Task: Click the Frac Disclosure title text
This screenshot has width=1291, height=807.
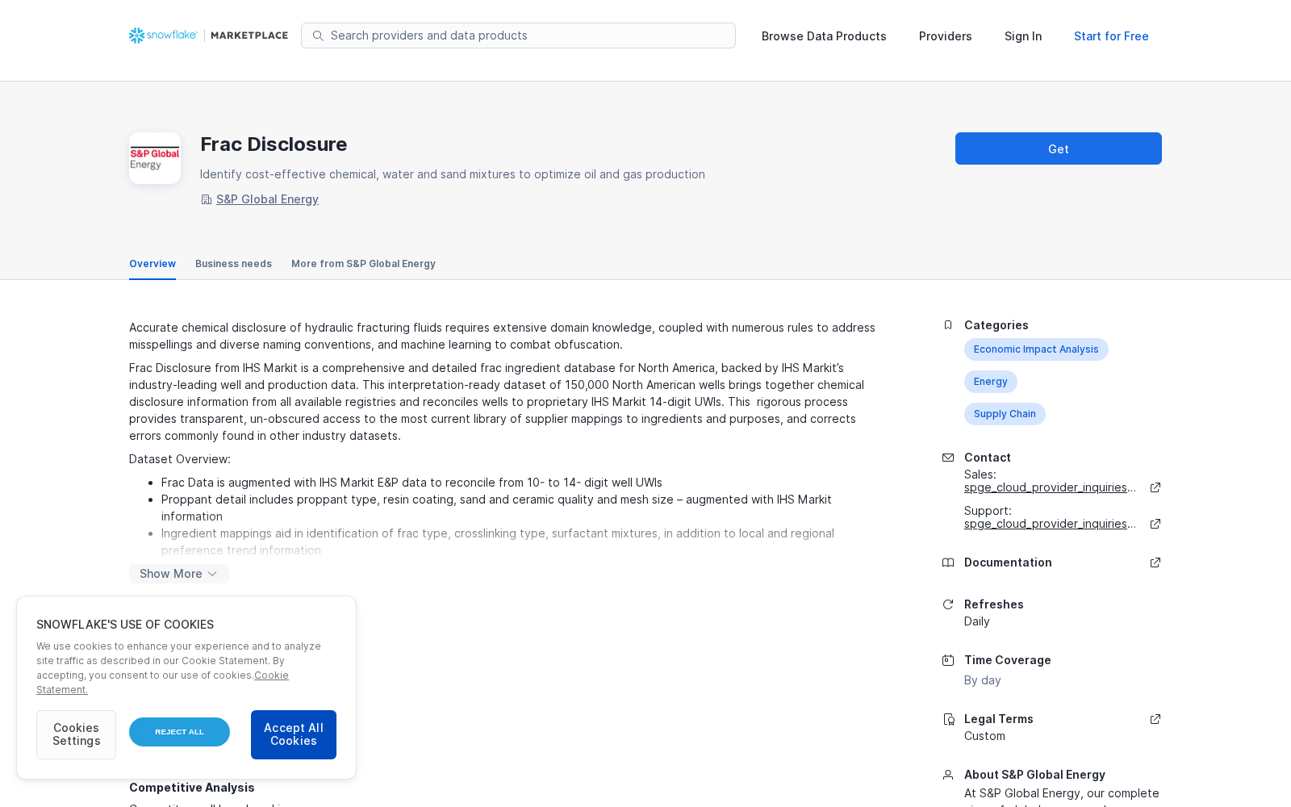Action: pyautogui.click(x=274, y=144)
